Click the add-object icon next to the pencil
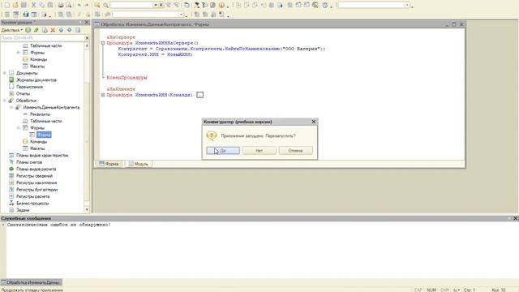The image size is (519, 292). pyautogui.click(x=45, y=30)
